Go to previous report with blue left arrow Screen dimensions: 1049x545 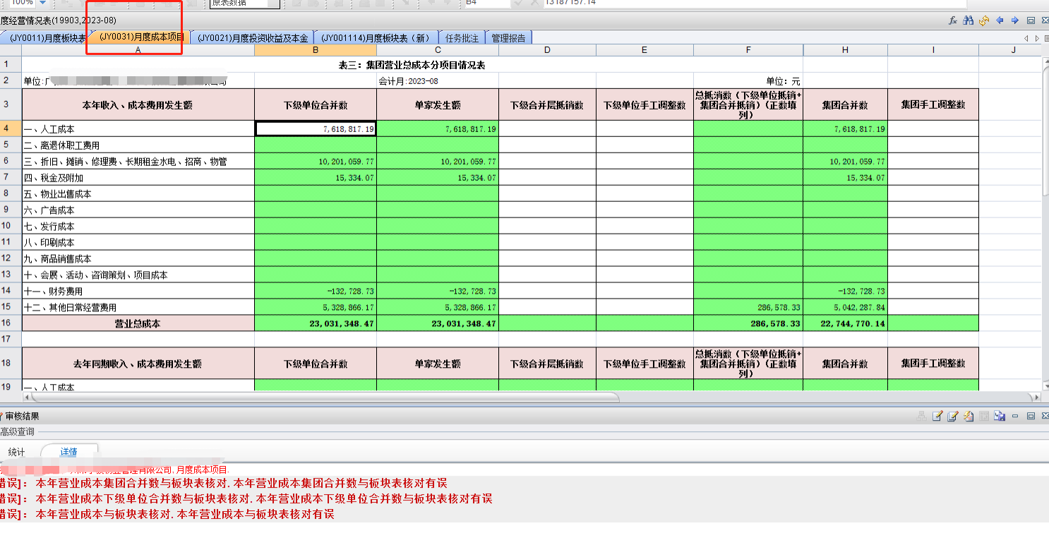point(1000,20)
